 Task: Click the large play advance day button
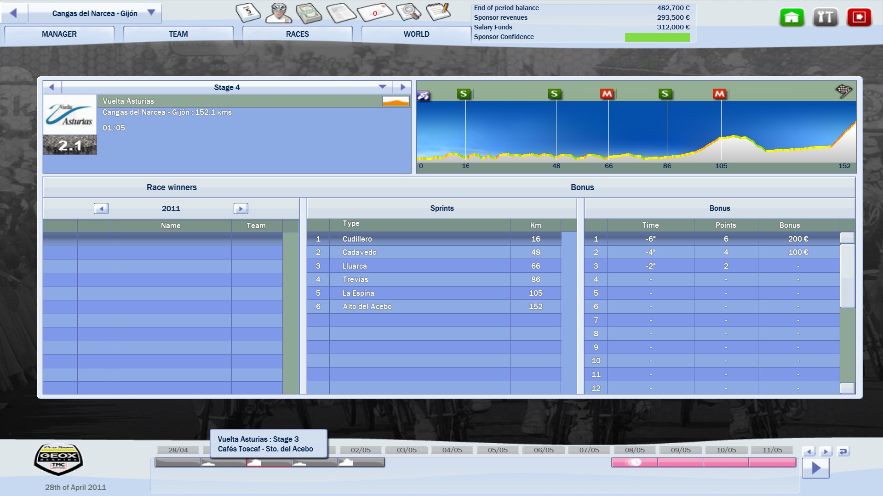click(x=815, y=468)
